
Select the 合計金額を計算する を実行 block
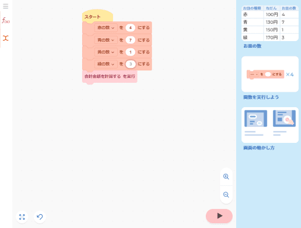109,76
